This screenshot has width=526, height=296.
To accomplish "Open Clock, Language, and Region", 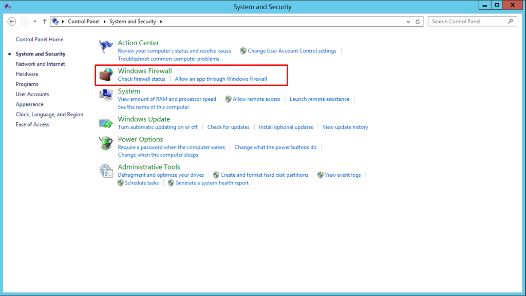I will click(x=49, y=114).
